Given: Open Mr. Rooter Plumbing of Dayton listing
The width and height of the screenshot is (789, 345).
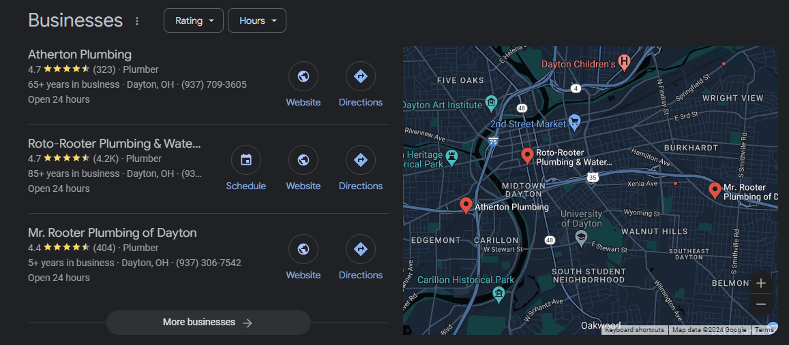Looking at the screenshot, I should coord(113,233).
